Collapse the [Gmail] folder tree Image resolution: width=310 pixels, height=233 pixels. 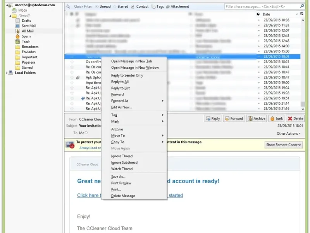pos(10,16)
